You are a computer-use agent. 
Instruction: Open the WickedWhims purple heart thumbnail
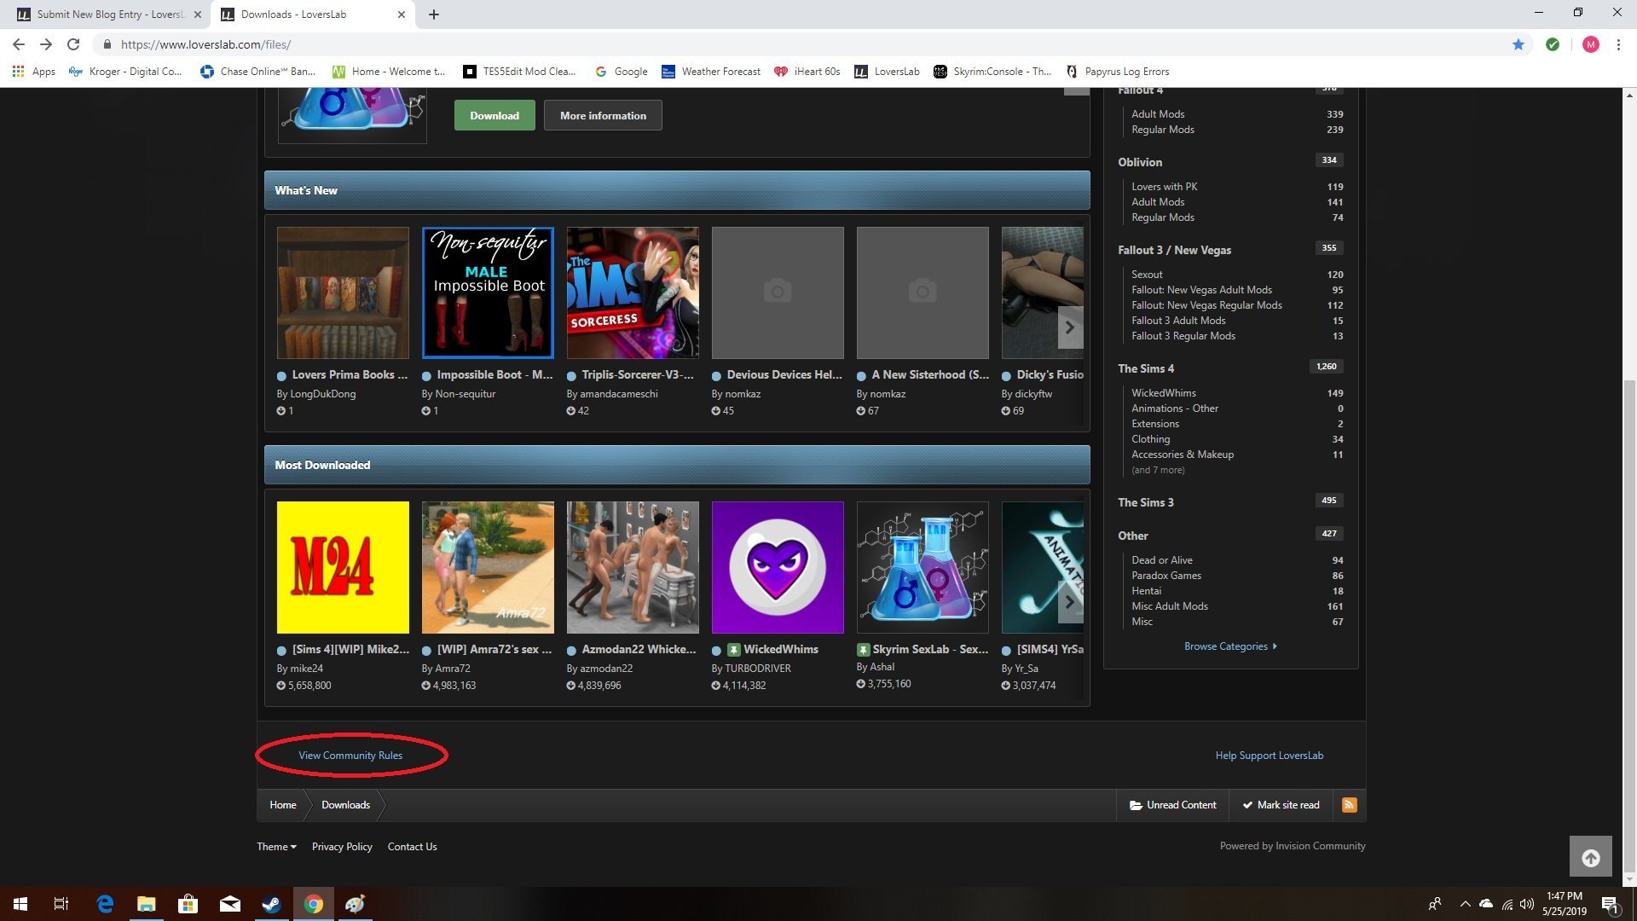pyautogui.click(x=778, y=567)
